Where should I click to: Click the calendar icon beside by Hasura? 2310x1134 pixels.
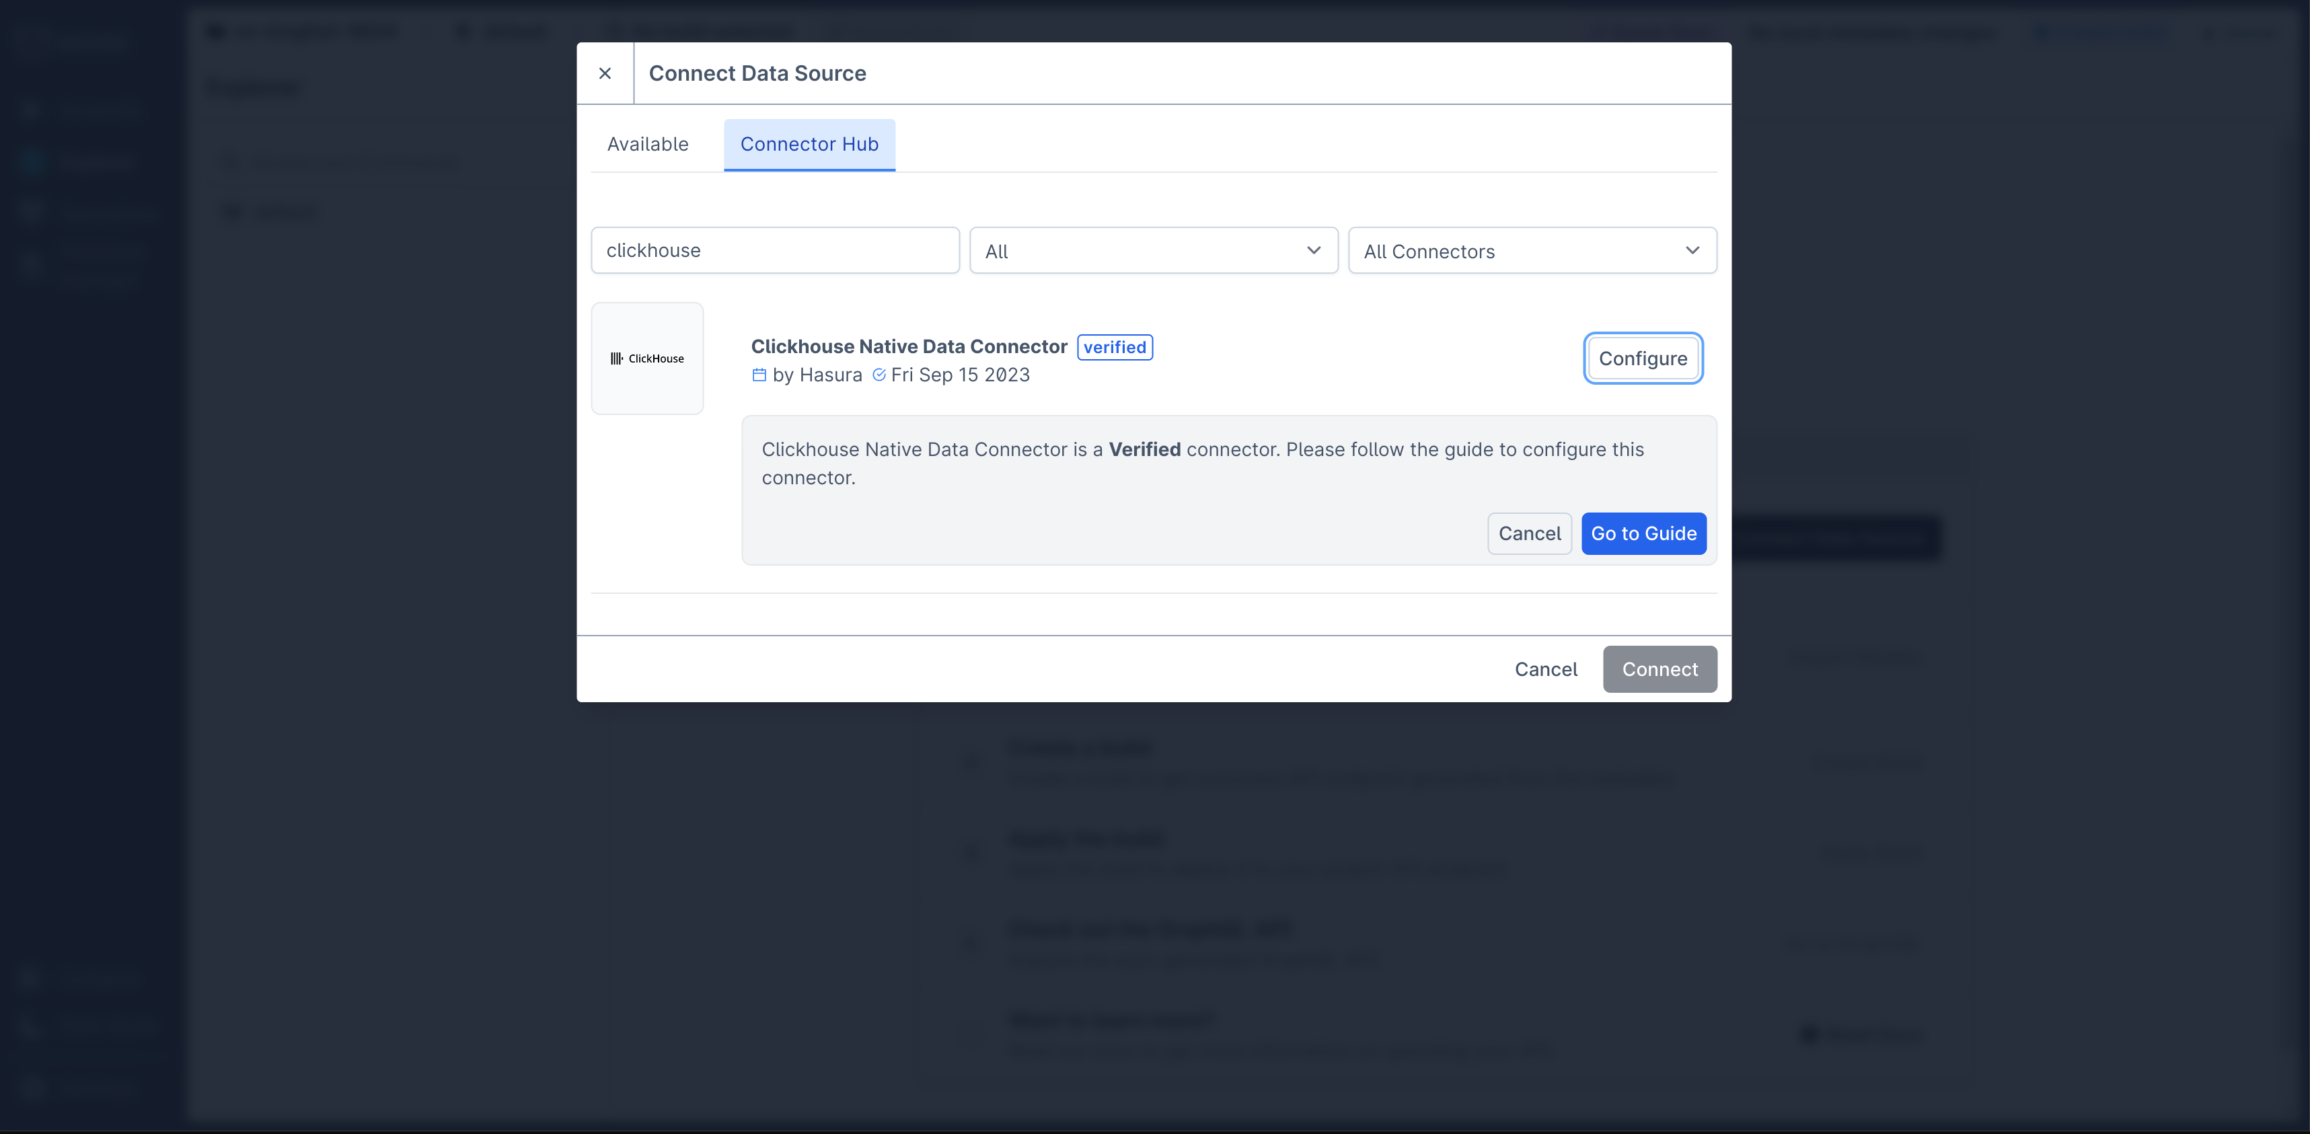759,375
